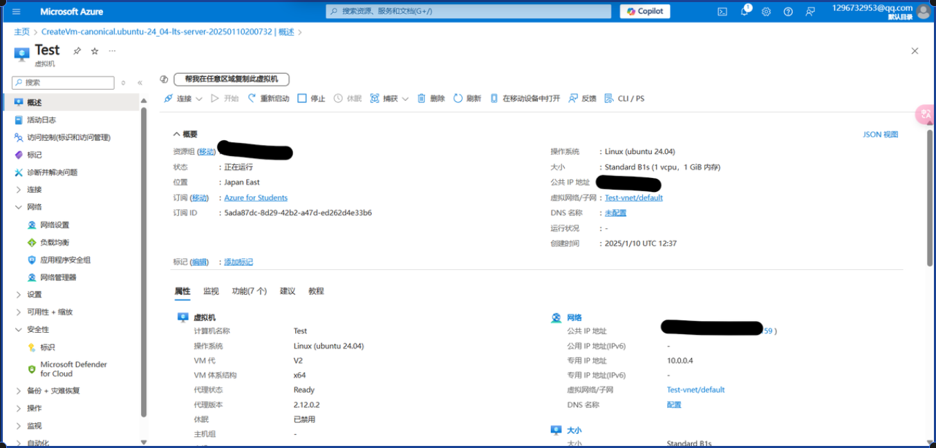Viewport: 936px width, 448px height.
Task: Open the notifications bell
Action: (745, 11)
